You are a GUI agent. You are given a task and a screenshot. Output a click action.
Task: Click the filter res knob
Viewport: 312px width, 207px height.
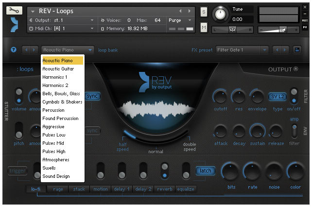(x=239, y=97)
